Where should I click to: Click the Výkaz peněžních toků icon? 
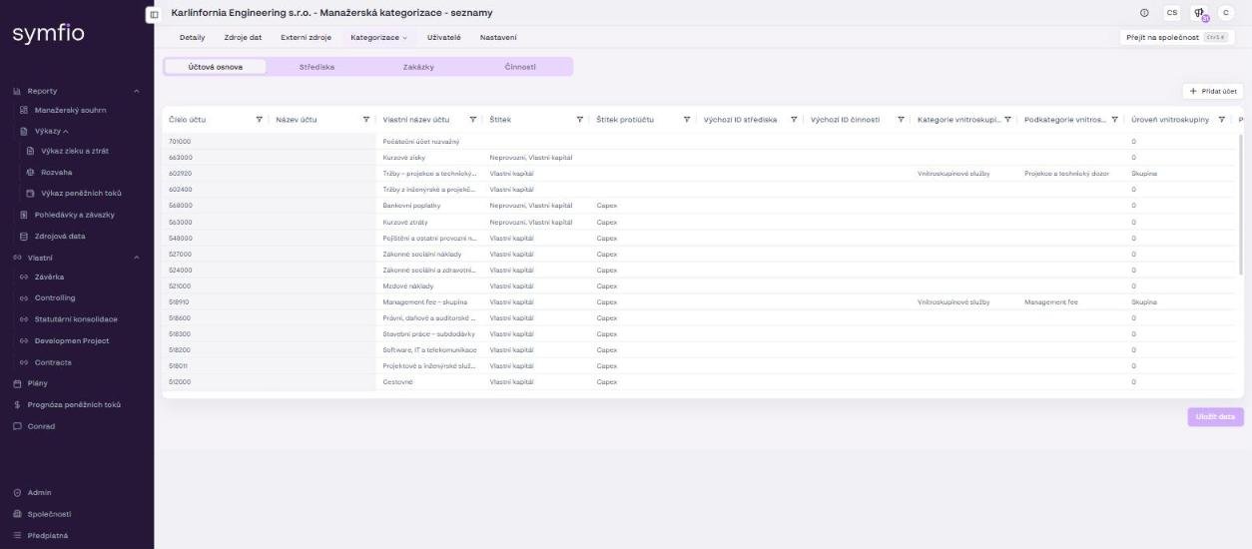click(x=30, y=193)
